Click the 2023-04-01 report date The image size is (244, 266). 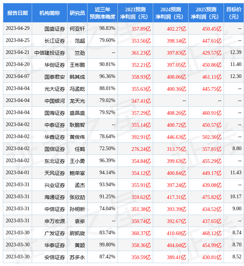18,172
